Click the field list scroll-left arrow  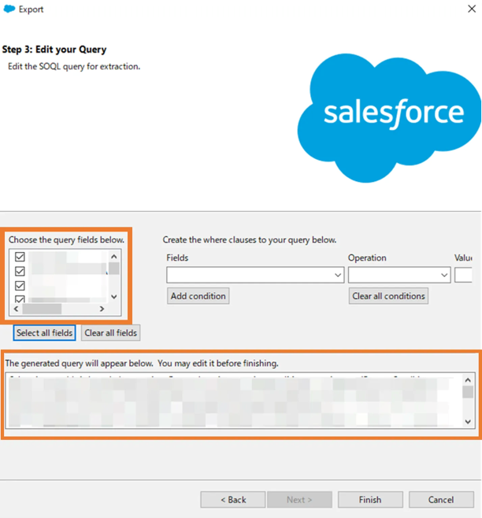coord(17,309)
